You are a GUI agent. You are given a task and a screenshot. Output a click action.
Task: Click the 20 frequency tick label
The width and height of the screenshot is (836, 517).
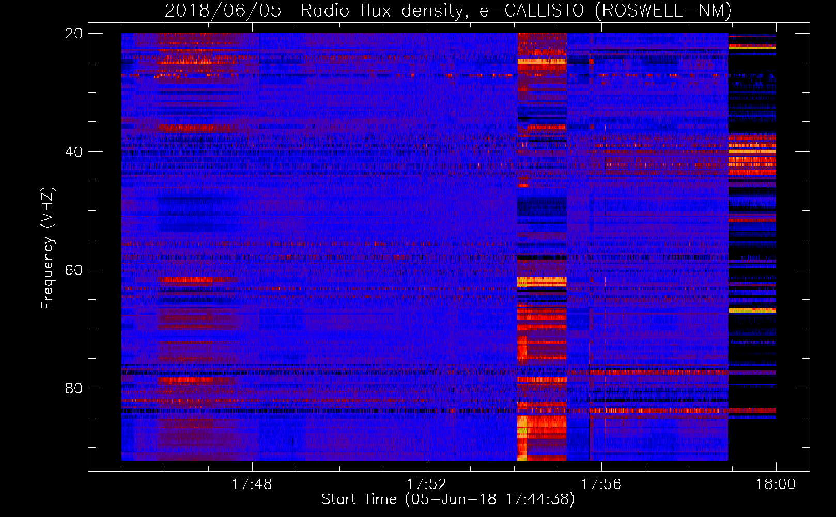coord(73,34)
